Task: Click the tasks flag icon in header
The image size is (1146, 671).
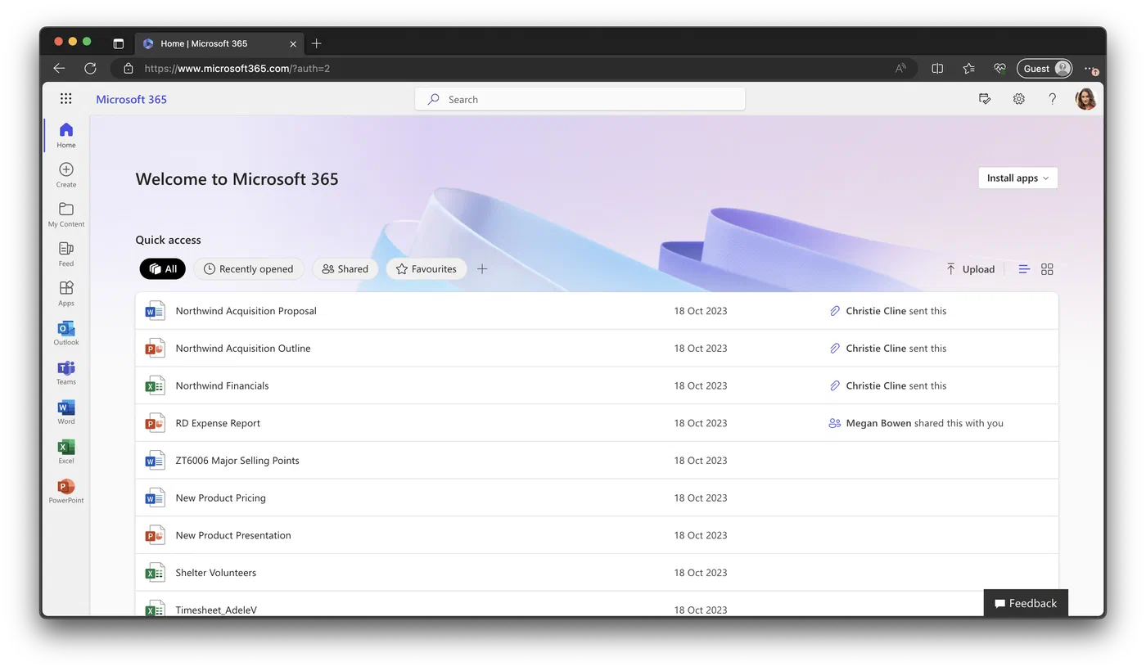Action: pyautogui.click(x=985, y=99)
